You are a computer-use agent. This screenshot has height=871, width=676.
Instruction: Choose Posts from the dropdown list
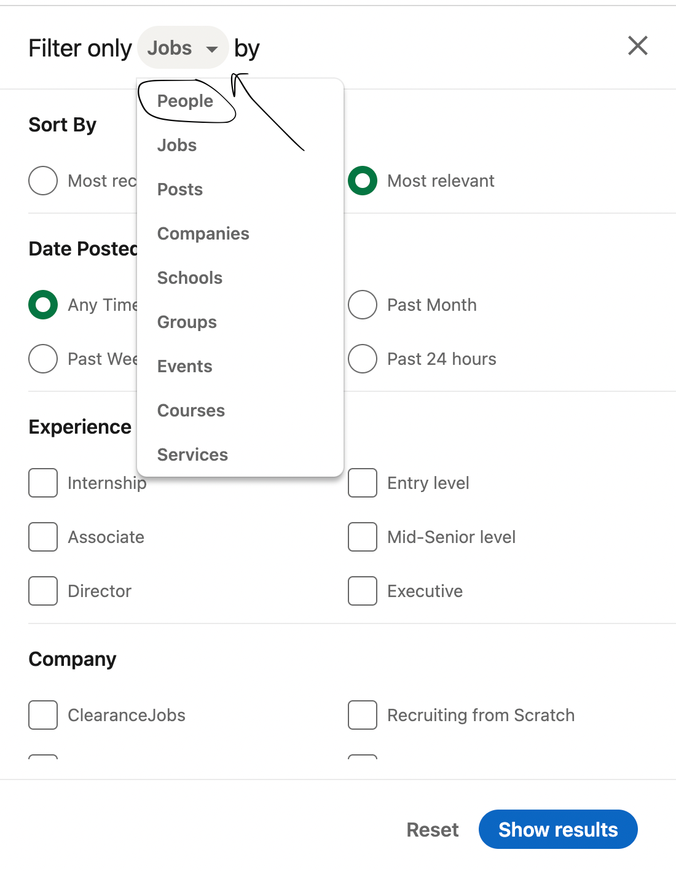(180, 189)
